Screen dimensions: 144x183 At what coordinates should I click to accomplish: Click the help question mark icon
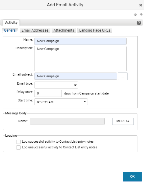(x=139, y=23)
